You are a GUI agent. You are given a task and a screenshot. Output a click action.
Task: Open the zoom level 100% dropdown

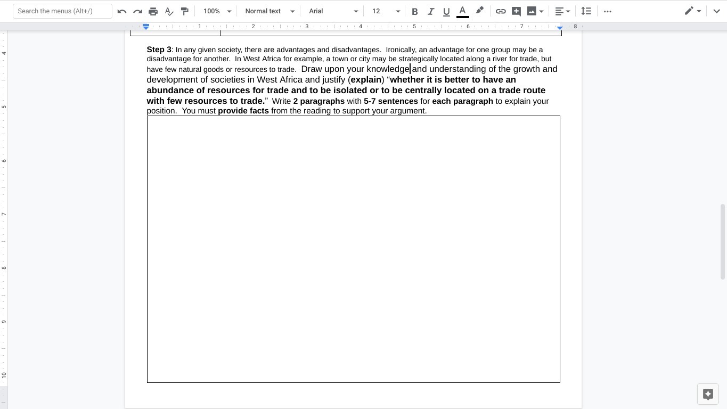click(217, 11)
